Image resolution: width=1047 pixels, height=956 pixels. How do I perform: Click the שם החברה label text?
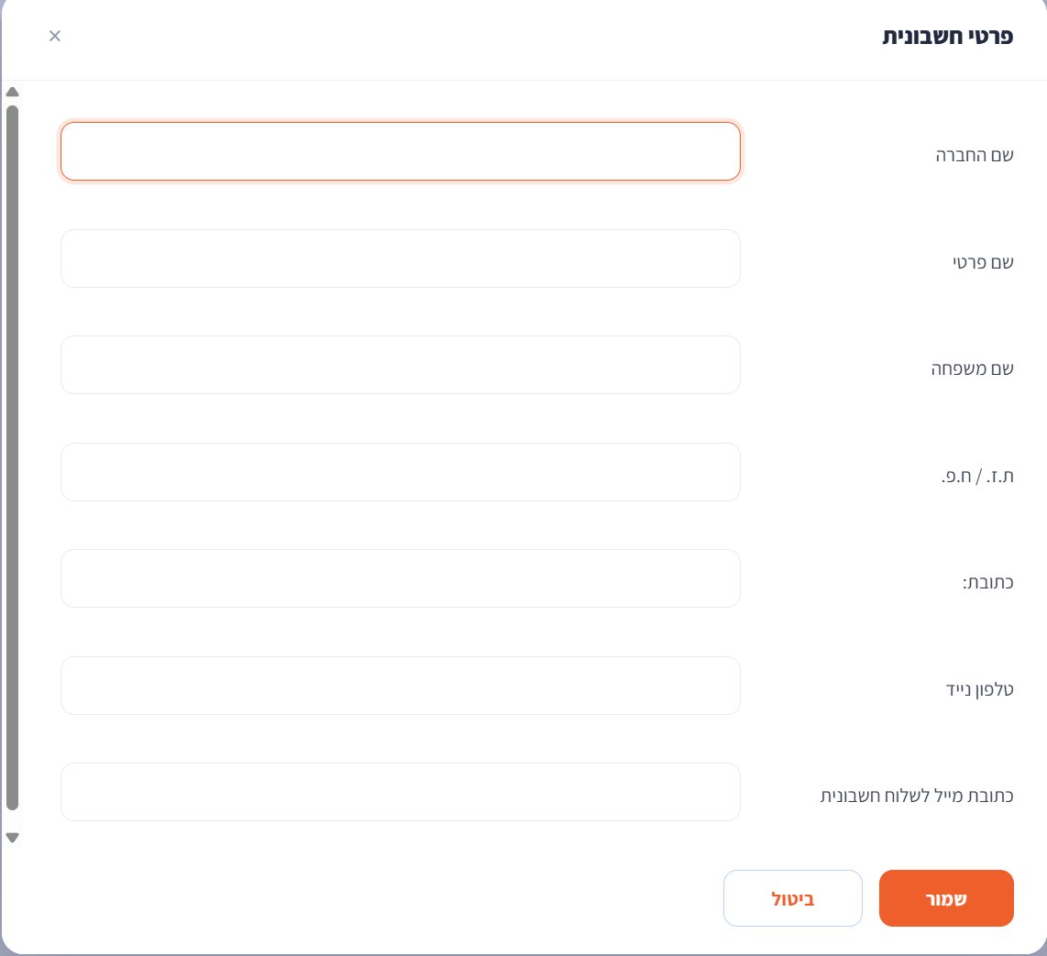click(975, 156)
